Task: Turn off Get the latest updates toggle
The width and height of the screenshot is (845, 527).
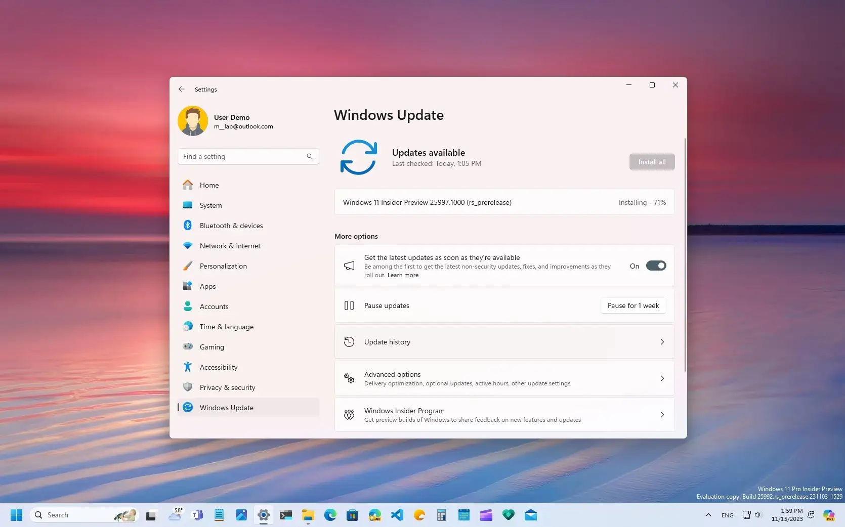Action: (x=656, y=266)
